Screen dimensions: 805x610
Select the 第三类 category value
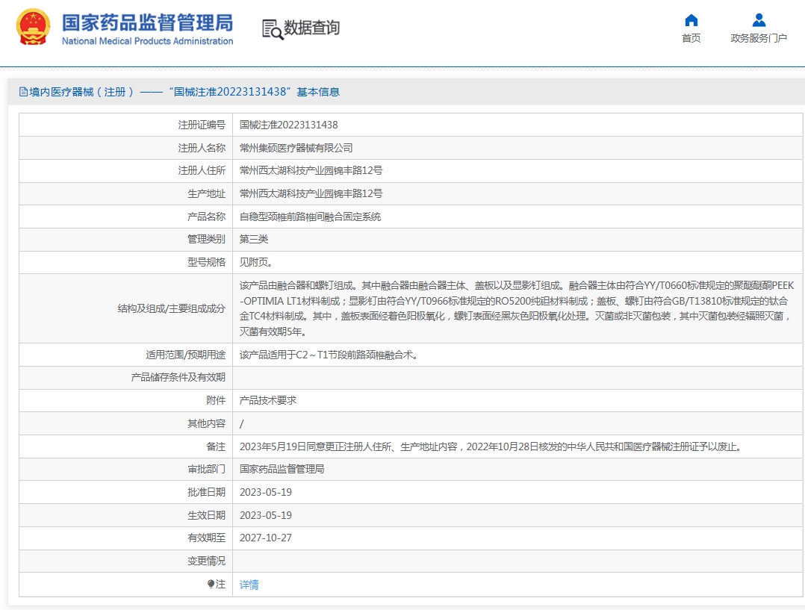pyautogui.click(x=254, y=239)
